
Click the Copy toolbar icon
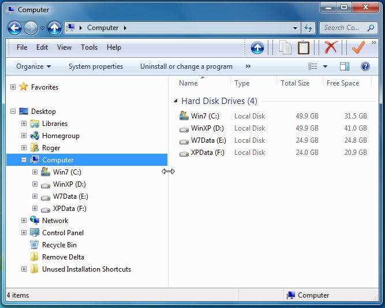(x=285, y=47)
